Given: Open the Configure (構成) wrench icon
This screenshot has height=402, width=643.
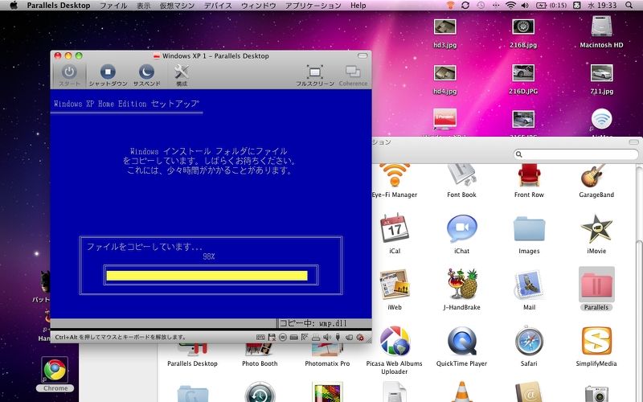Looking at the screenshot, I should pyautogui.click(x=182, y=72).
